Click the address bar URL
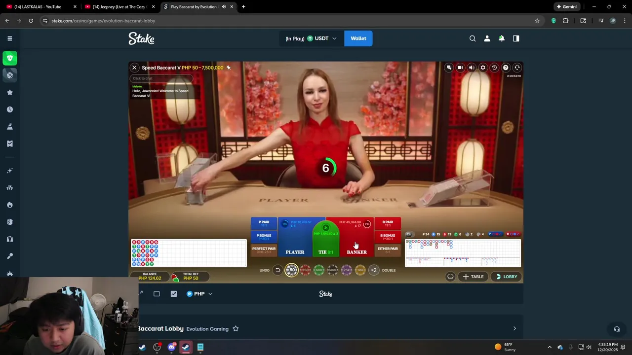632x355 pixels. pyautogui.click(x=103, y=21)
